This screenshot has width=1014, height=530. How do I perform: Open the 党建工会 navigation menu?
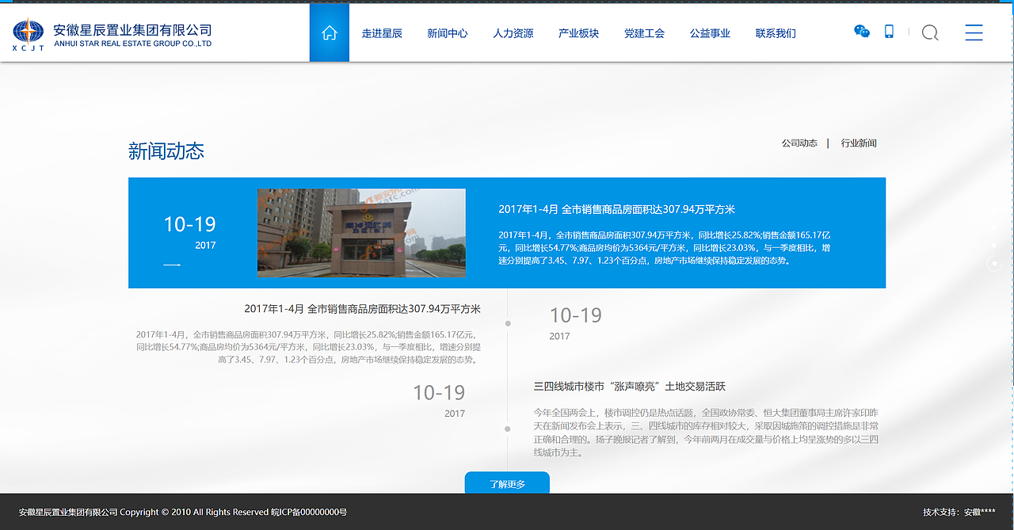click(x=644, y=33)
